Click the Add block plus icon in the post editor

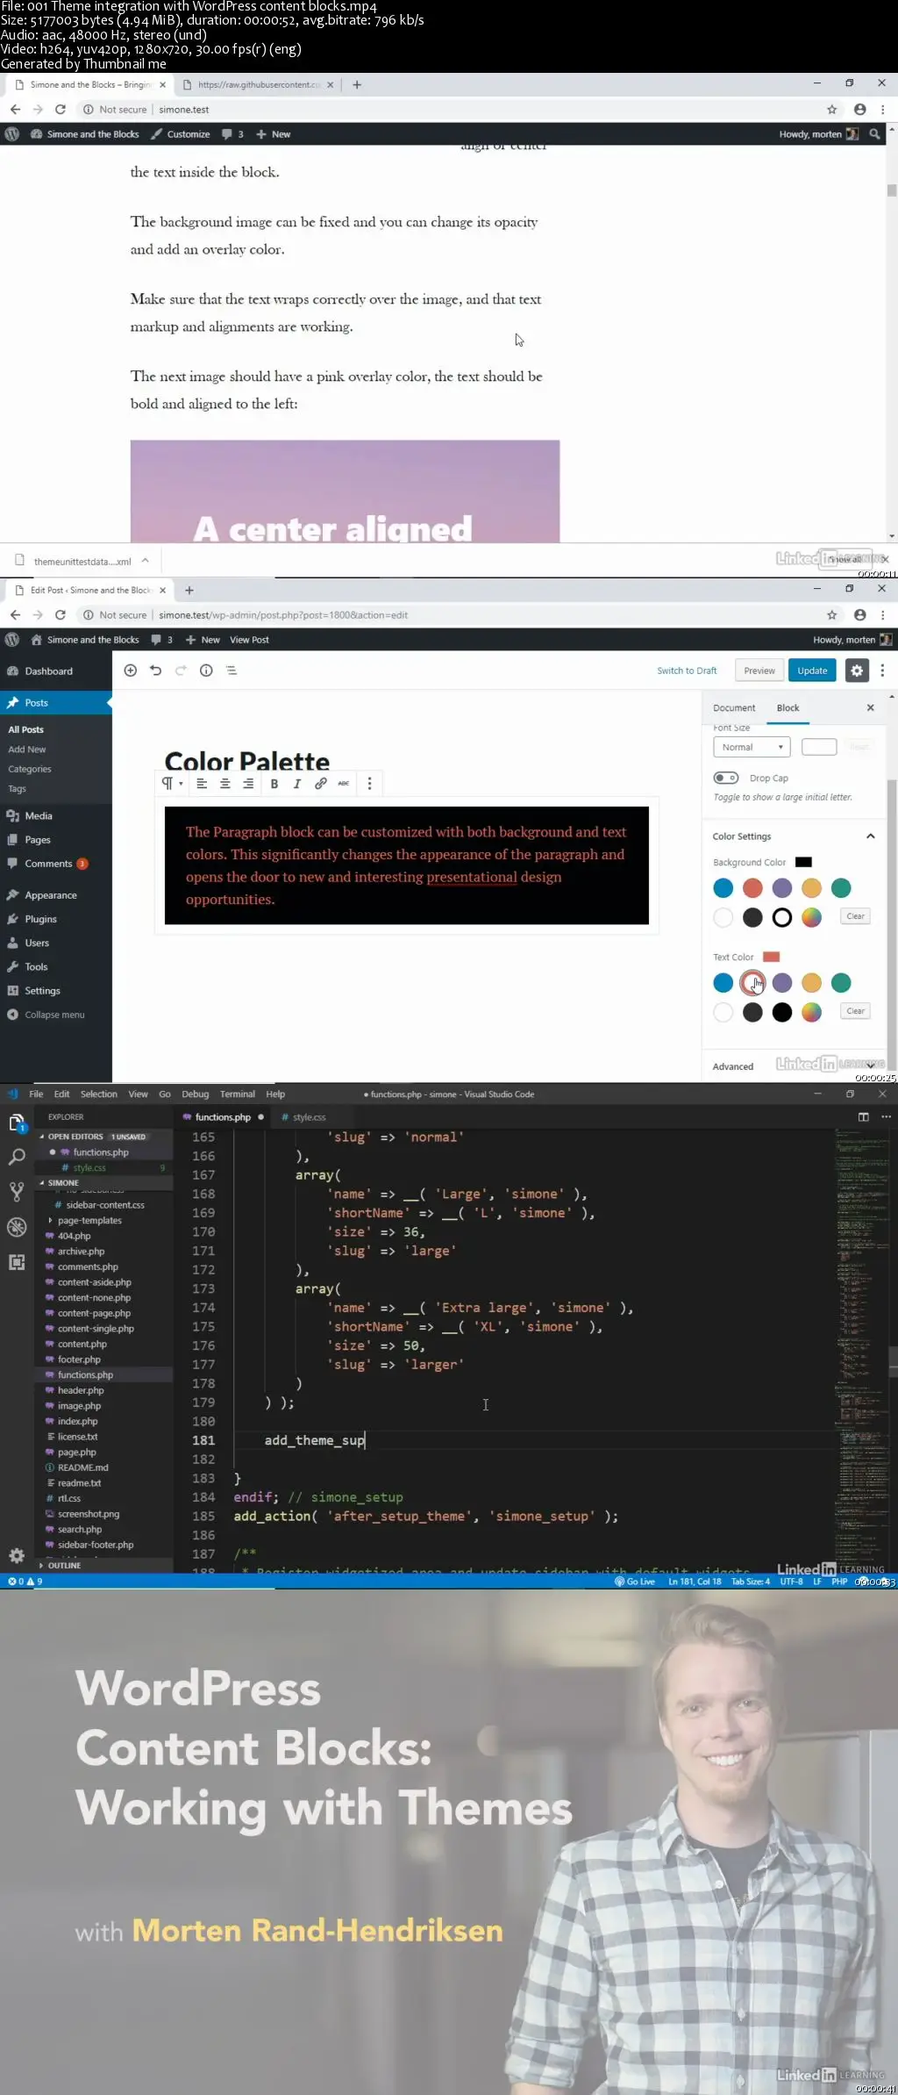click(x=131, y=671)
